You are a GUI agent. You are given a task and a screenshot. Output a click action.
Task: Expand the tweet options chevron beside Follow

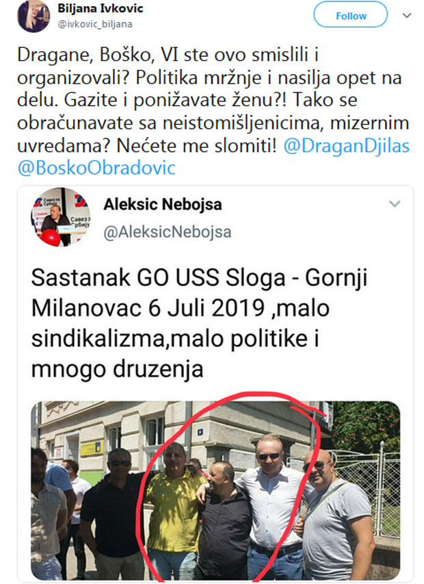click(407, 15)
